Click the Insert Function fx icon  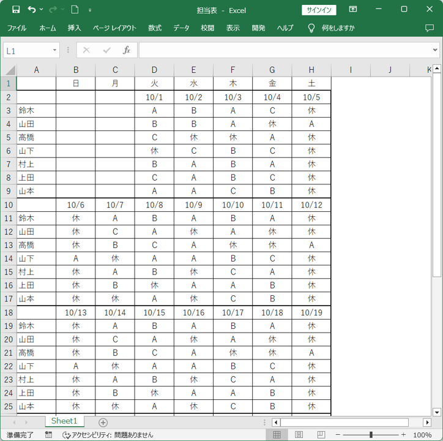(x=127, y=50)
